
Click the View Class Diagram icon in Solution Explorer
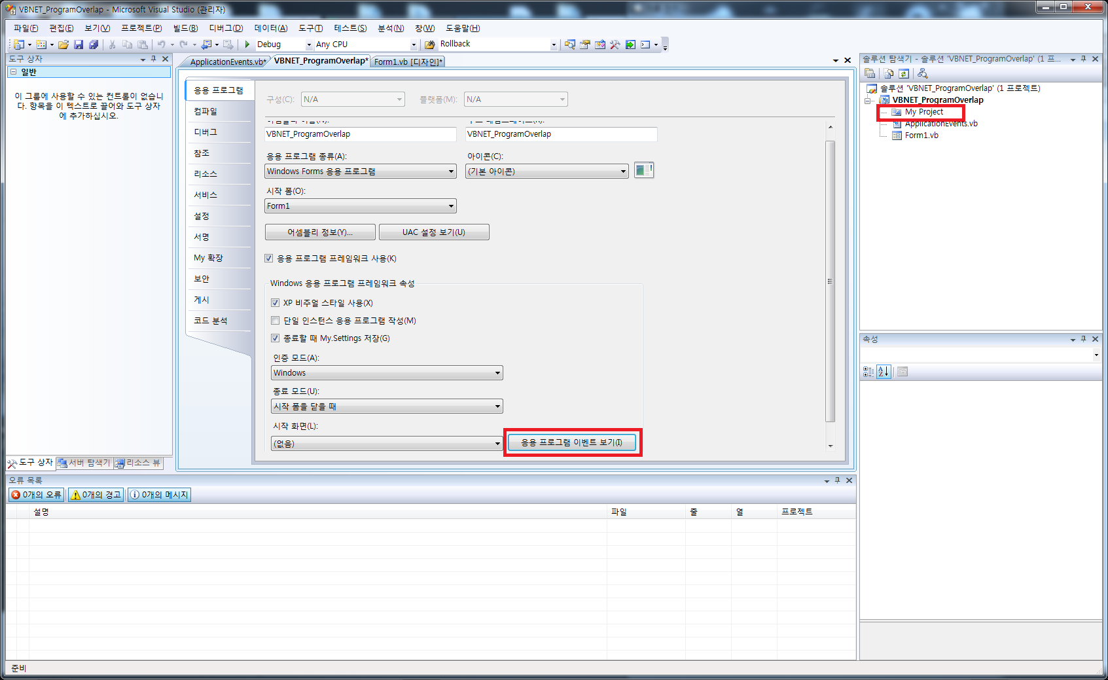pos(923,73)
